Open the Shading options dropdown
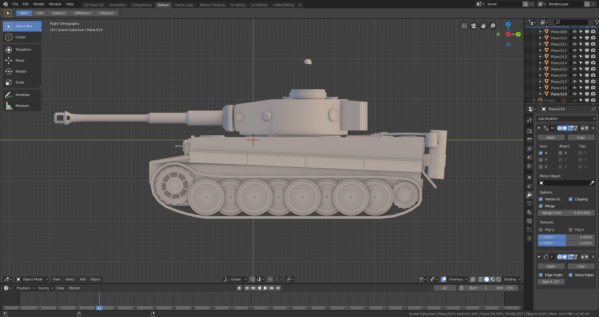The height and width of the screenshot is (317, 599). (x=512, y=279)
